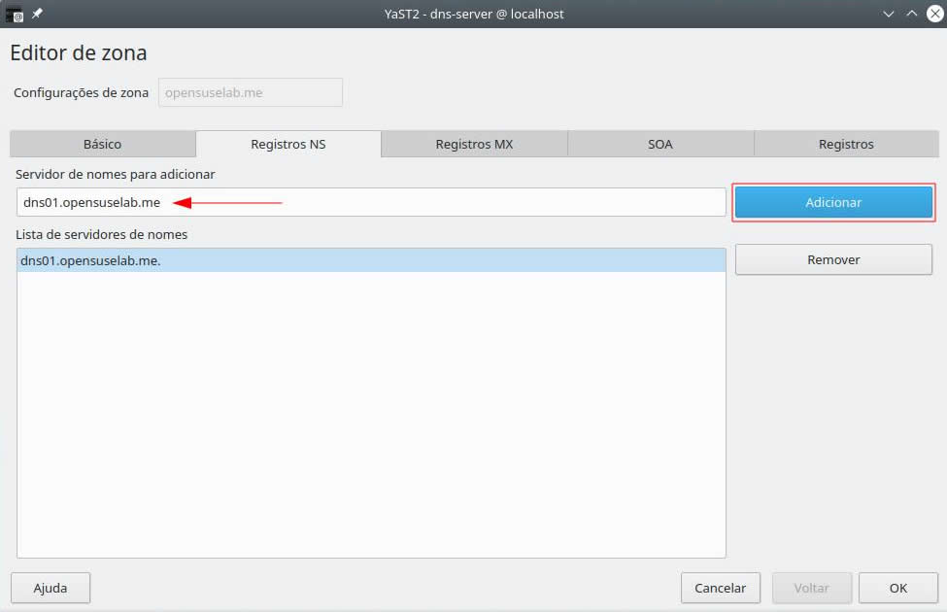Minimize the YaST2 dns-server window
This screenshot has width=947, height=612.
click(x=888, y=14)
